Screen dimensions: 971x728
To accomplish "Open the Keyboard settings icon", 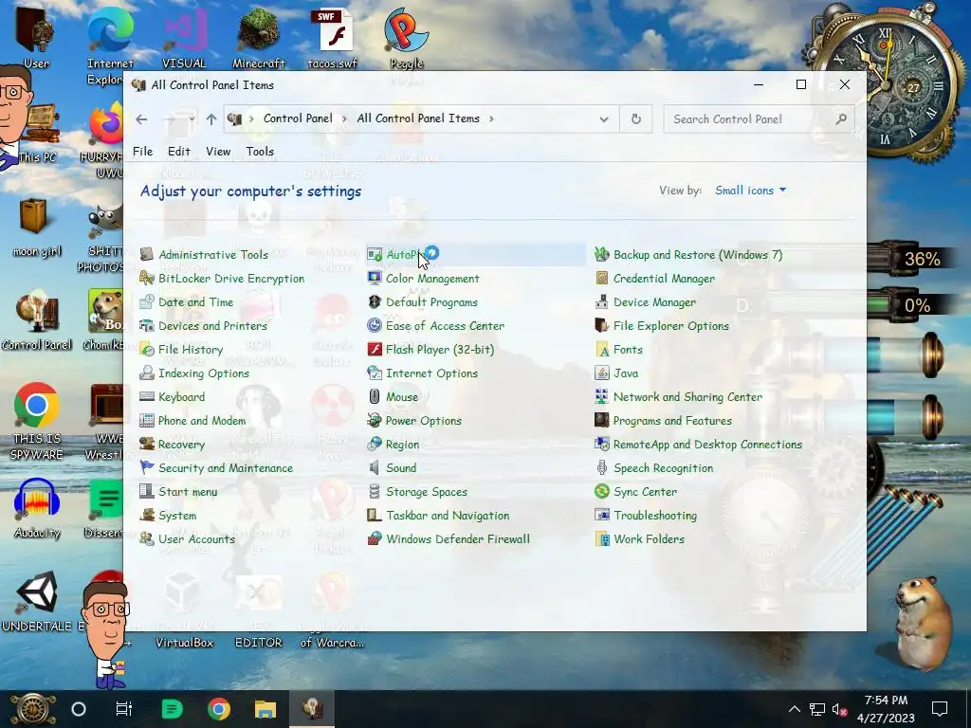I will pyautogui.click(x=147, y=397).
